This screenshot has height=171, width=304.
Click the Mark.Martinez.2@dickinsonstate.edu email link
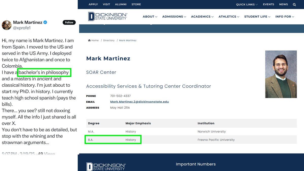139,102
